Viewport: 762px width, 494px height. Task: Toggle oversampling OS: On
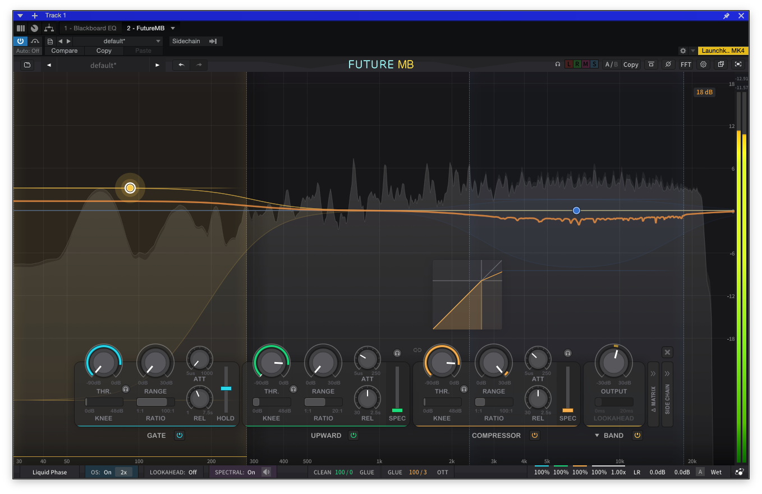[x=102, y=472]
